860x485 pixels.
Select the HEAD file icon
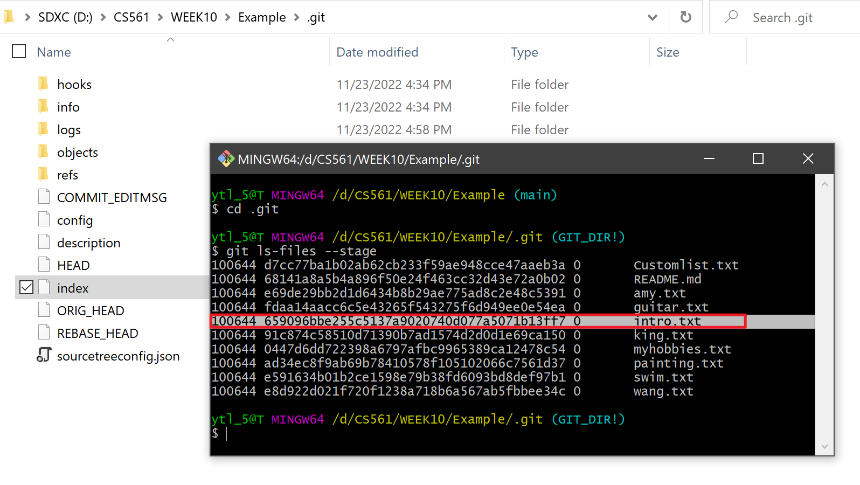click(44, 265)
